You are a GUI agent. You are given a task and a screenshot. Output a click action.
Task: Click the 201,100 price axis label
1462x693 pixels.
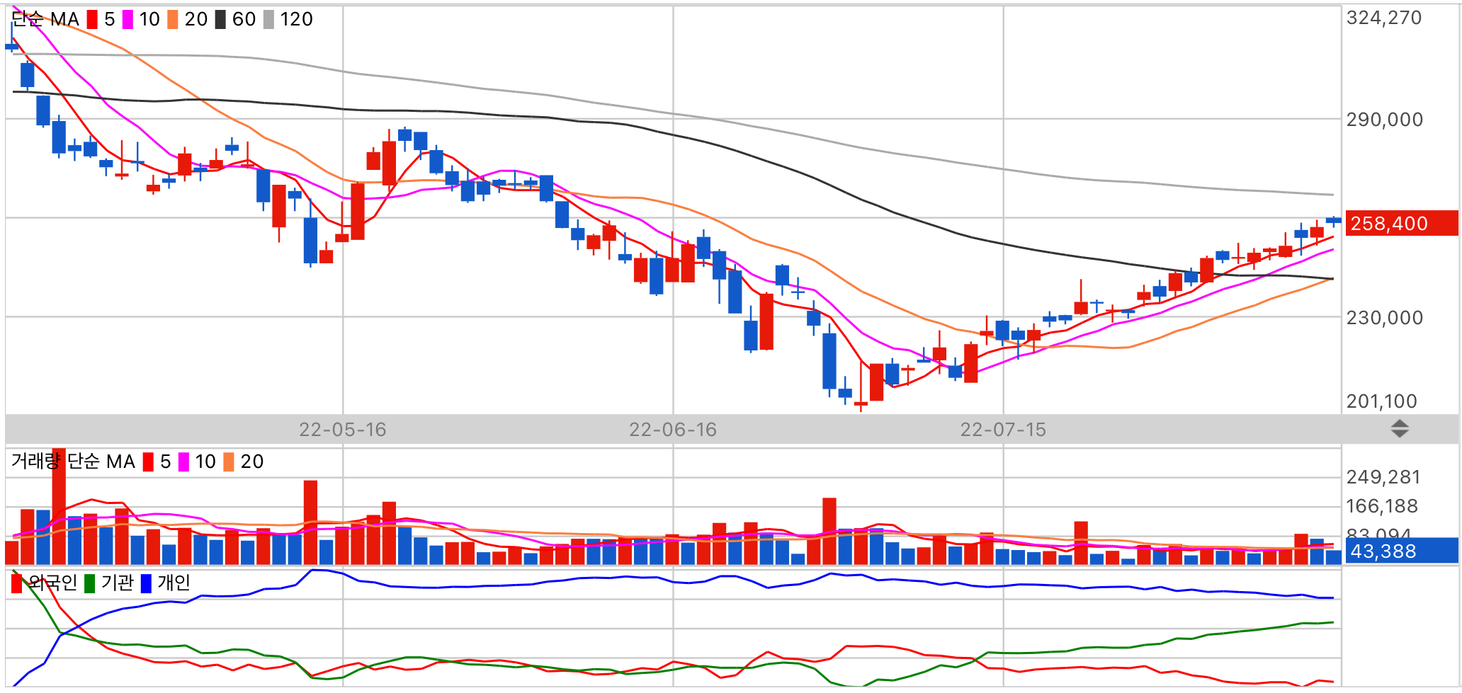(1382, 401)
